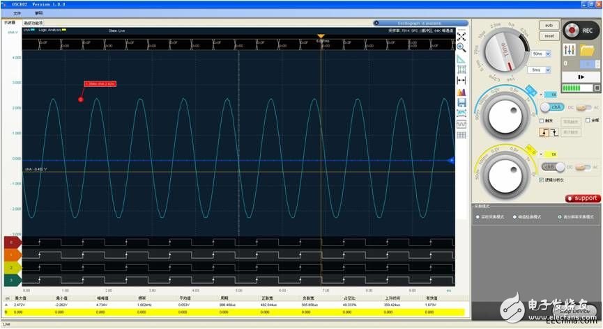Enable the 触发 trigger checkbox

pyautogui.click(x=543, y=120)
